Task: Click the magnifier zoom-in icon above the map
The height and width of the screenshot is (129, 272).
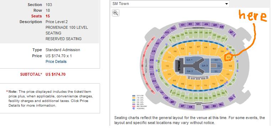Action: (116, 13)
